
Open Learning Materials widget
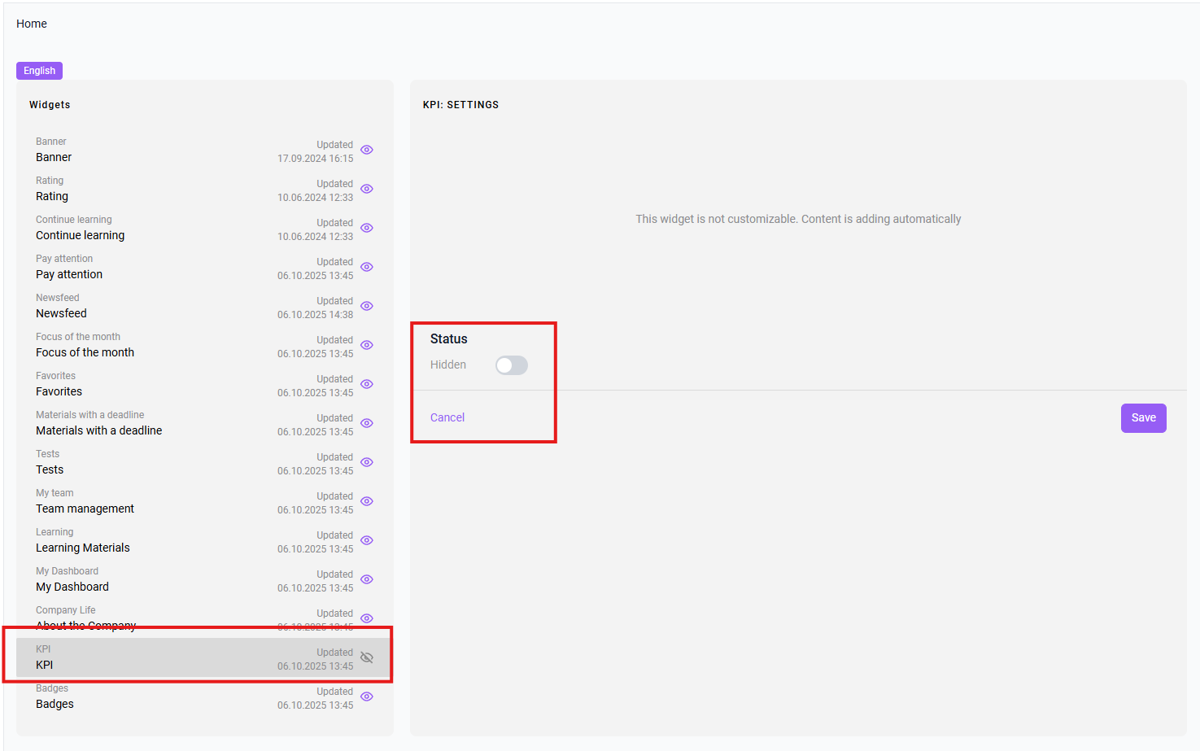pyautogui.click(x=203, y=540)
